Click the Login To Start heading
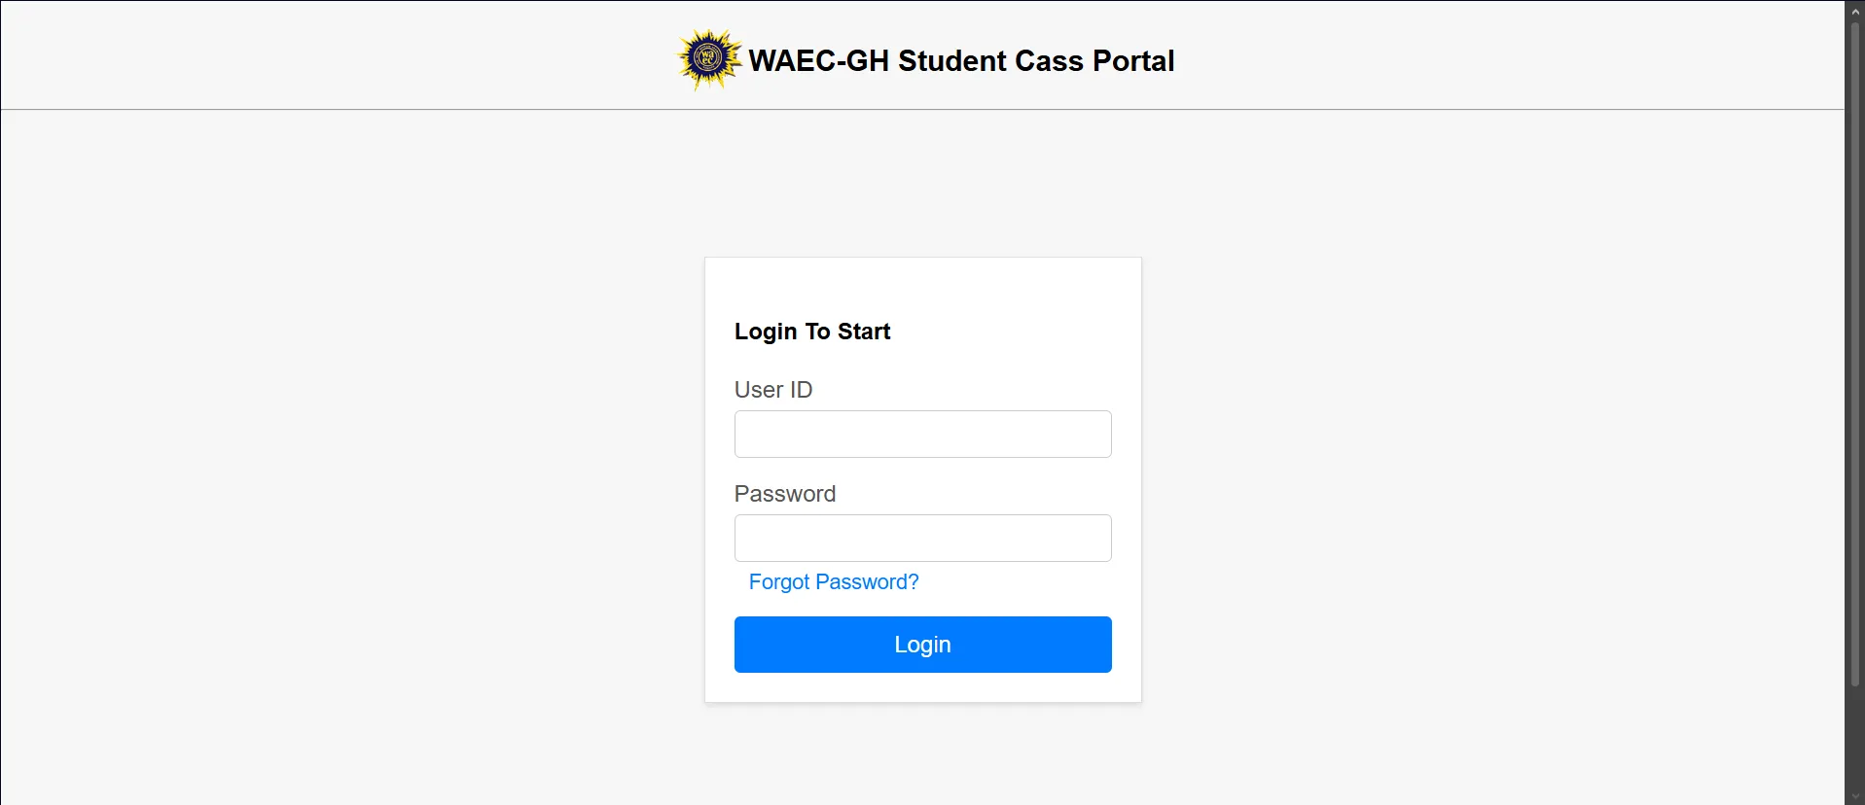The width and height of the screenshot is (1865, 805). click(812, 332)
